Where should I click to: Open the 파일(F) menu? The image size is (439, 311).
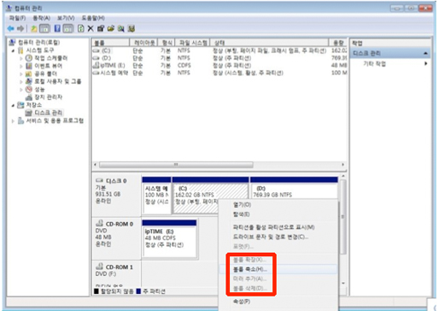(x=17, y=18)
